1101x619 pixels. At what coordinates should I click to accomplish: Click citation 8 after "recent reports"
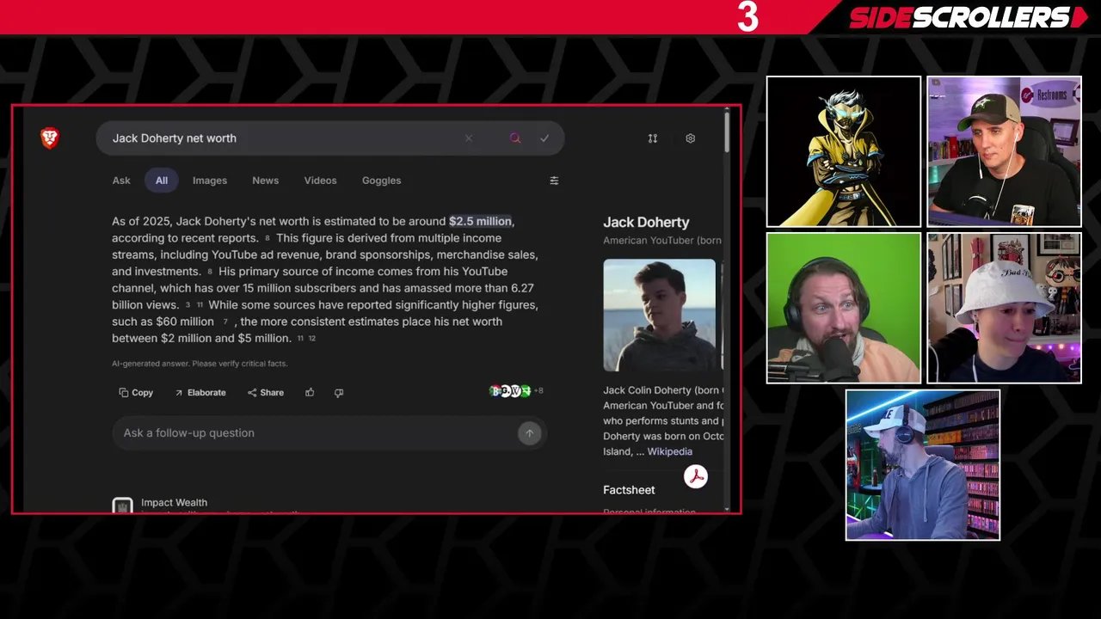click(x=268, y=238)
